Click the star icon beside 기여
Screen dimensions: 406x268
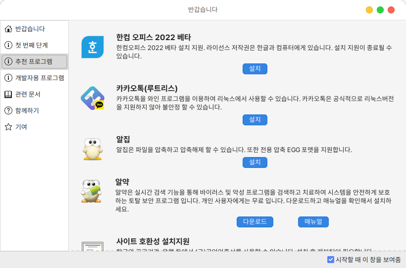(x=8, y=127)
